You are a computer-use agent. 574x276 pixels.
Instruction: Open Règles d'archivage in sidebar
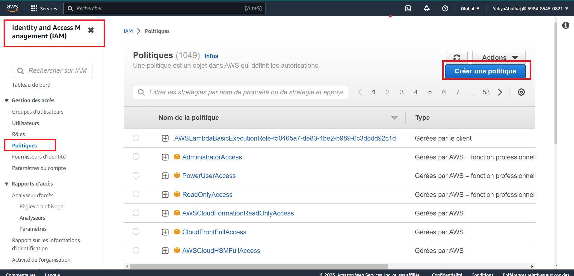click(41, 206)
